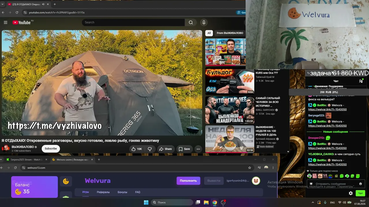Open the Chrome three-dot menu in Welvura window
This screenshot has width=369, height=207.
[x=273, y=168]
